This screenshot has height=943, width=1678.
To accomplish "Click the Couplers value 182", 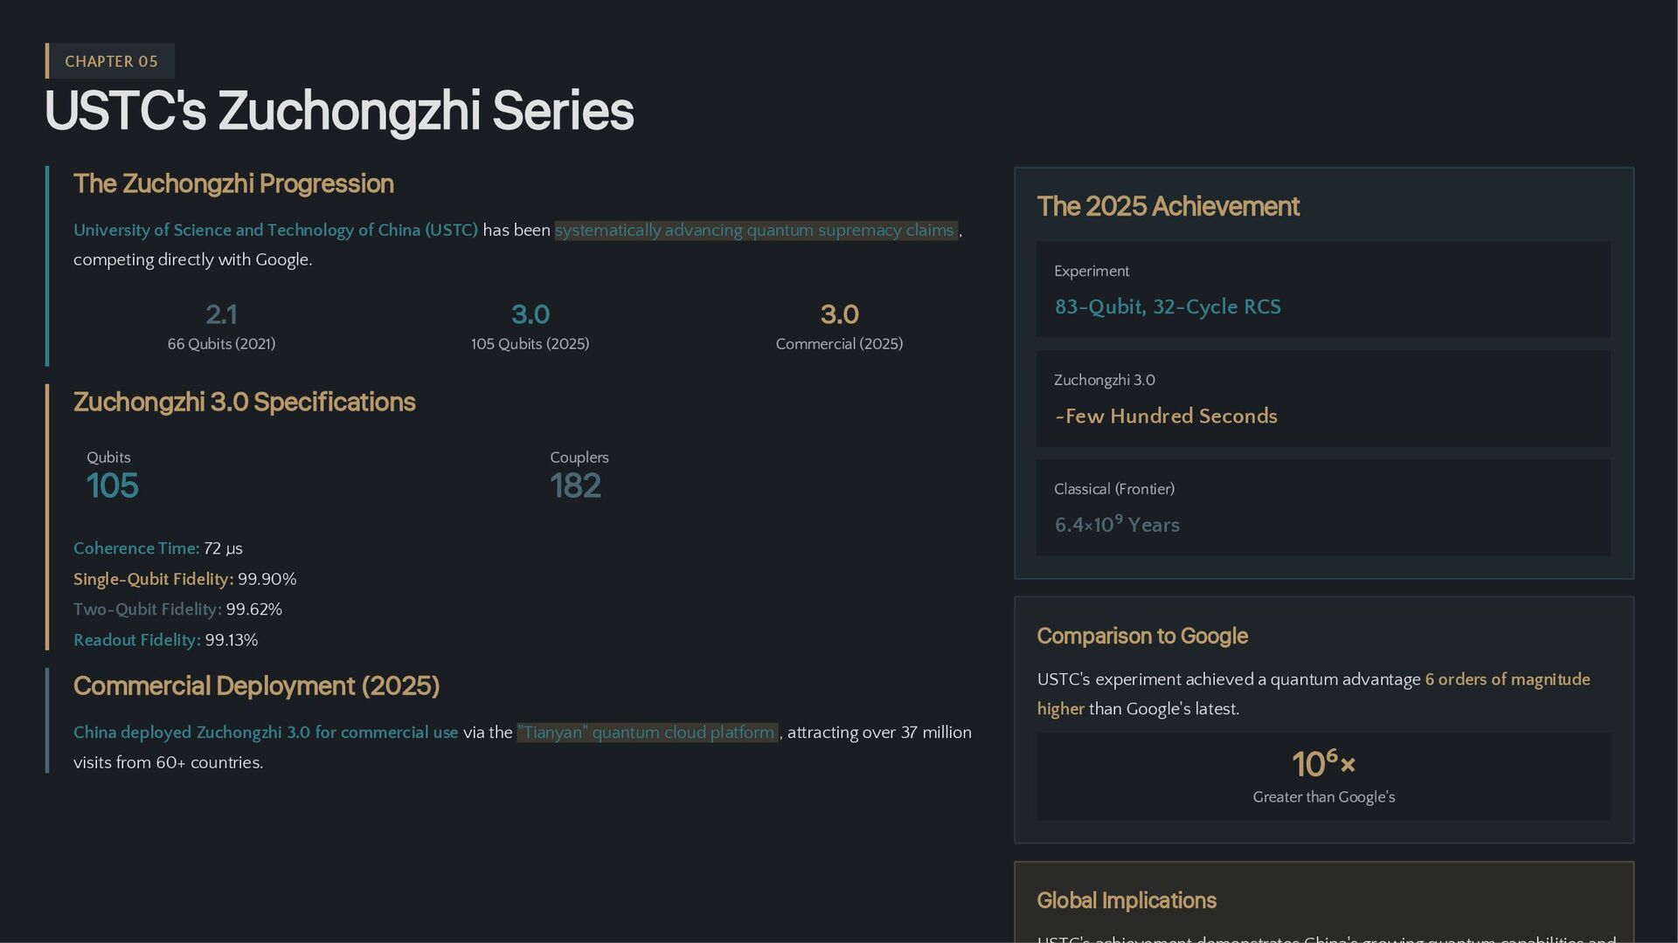I will tap(575, 486).
